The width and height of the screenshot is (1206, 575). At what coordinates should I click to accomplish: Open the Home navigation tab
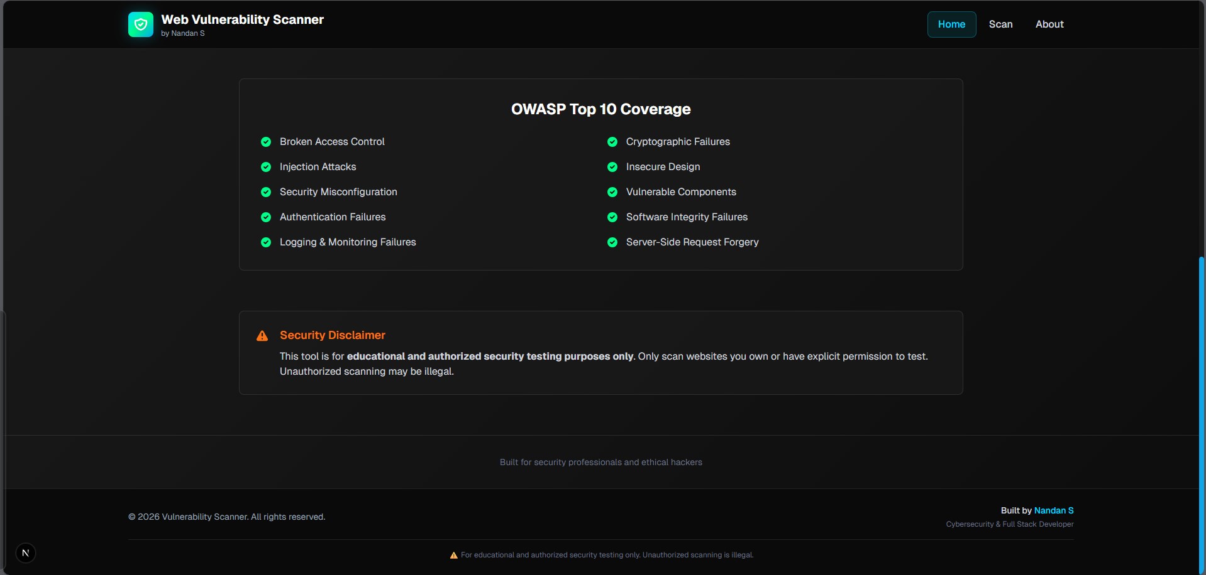951,24
